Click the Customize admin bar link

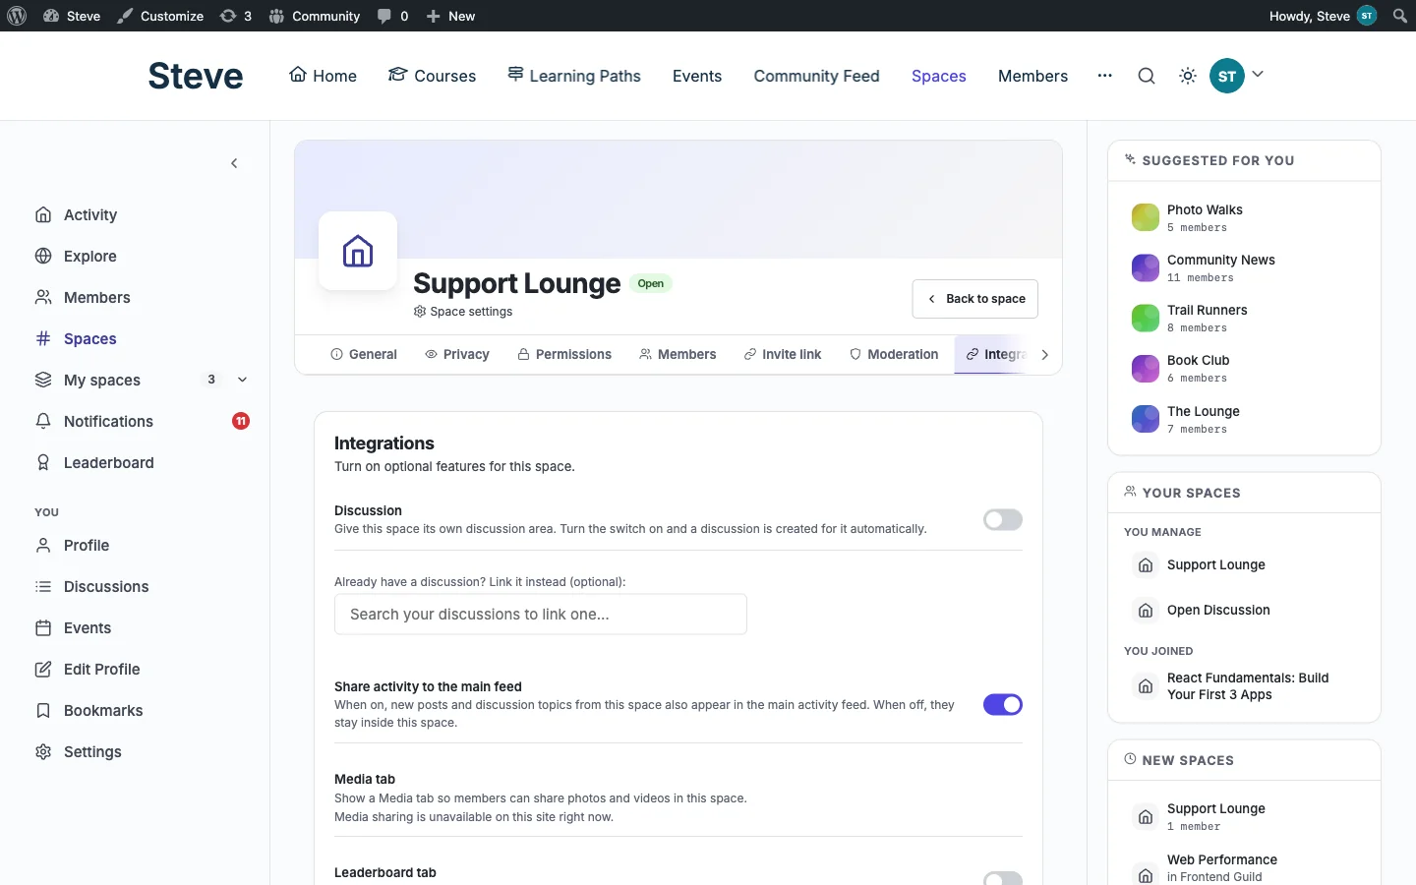[160, 16]
